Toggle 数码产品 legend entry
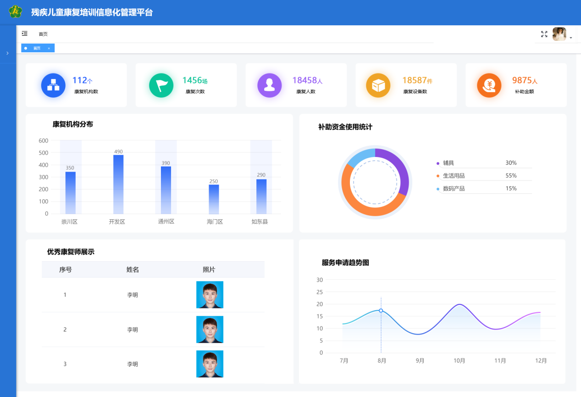The width and height of the screenshot is (581, 397). click(453, 189)
